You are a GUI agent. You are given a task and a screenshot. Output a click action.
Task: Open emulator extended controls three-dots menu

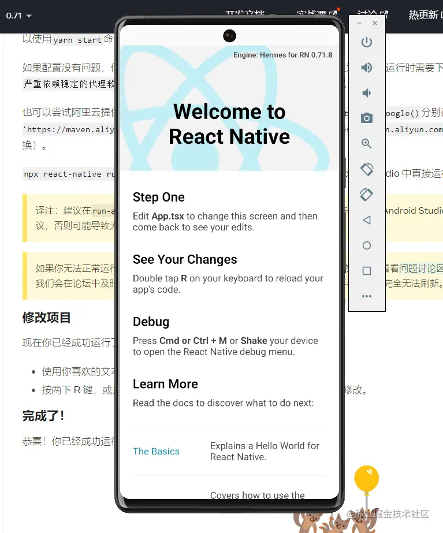click(367, 296)
